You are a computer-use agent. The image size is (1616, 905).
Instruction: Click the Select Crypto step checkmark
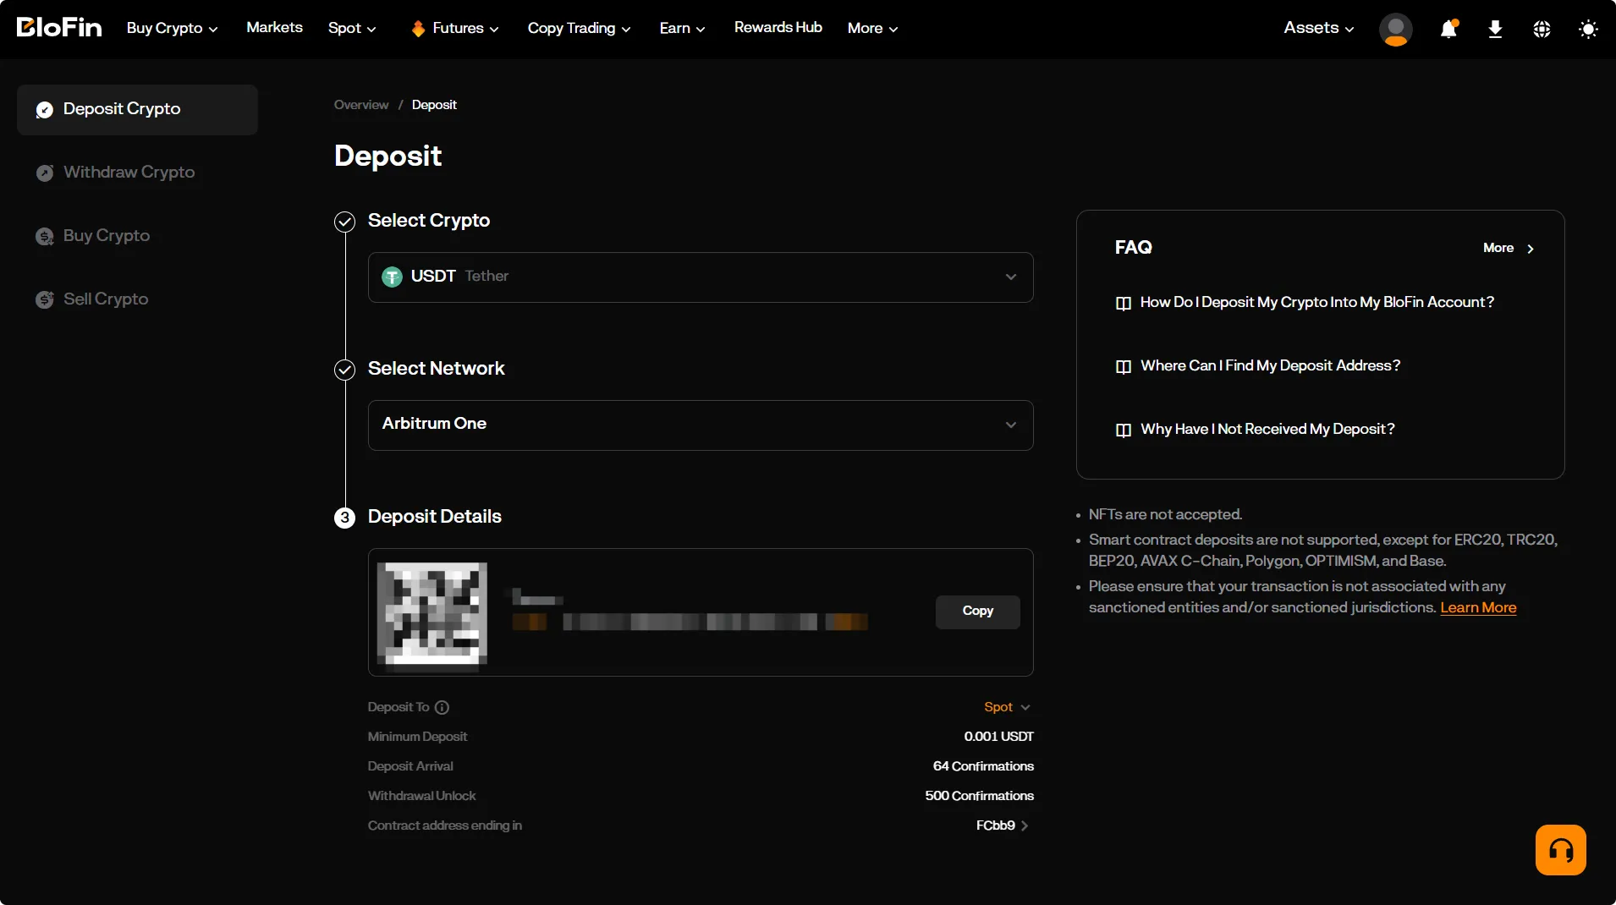344,222
